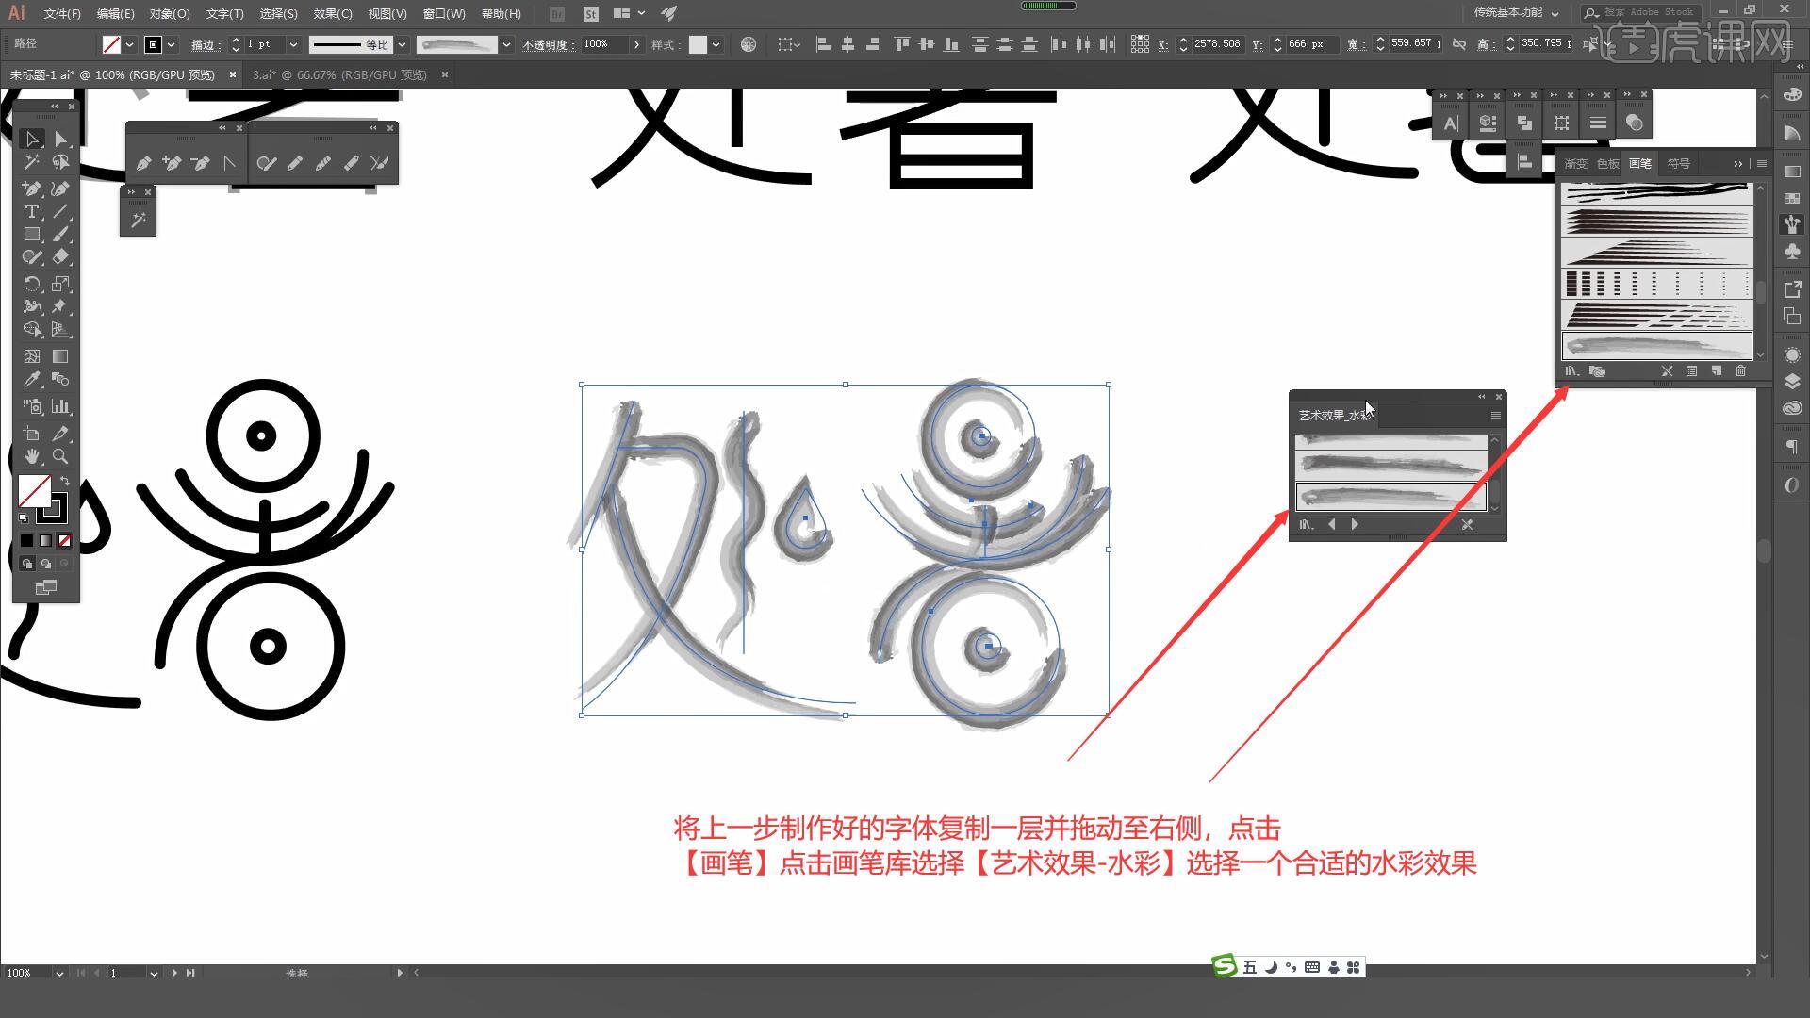Switch to the 3.ai document tab
The width and height of the screenshot is (1810, 1018).
(x=339, y=74)
